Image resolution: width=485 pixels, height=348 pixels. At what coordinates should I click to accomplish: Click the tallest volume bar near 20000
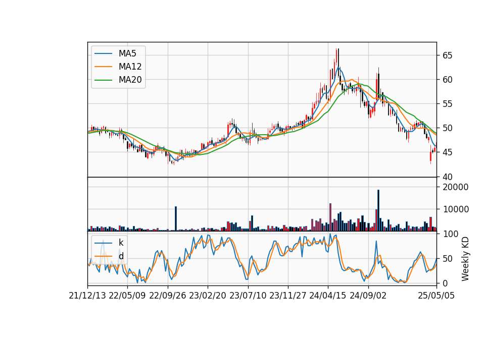(x=378, y=210)
